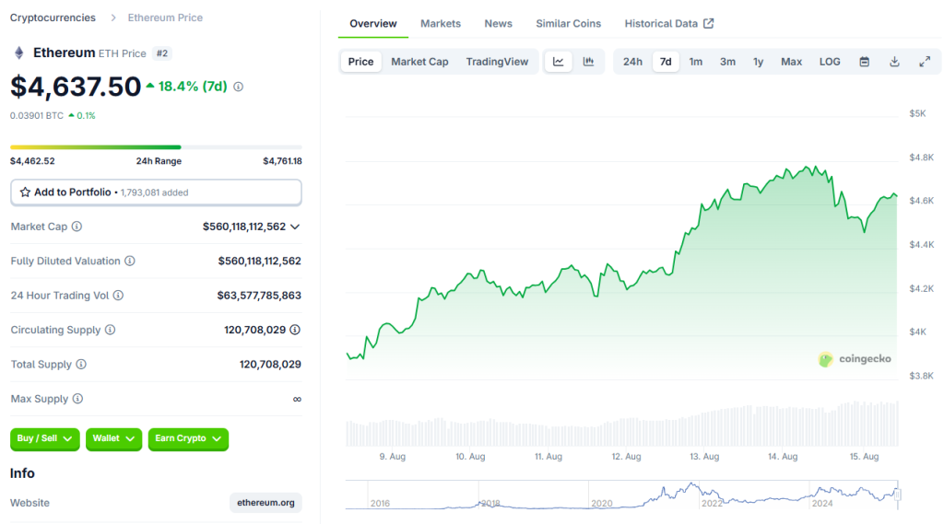This screenshot has width=944, height=524.
Task: Open the Markets tab
Action: click(440, 23)
